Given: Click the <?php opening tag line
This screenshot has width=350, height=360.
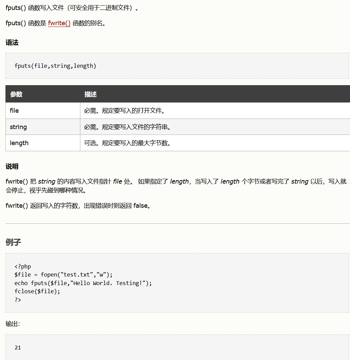Looking at the screenshot, I should 23,266.
